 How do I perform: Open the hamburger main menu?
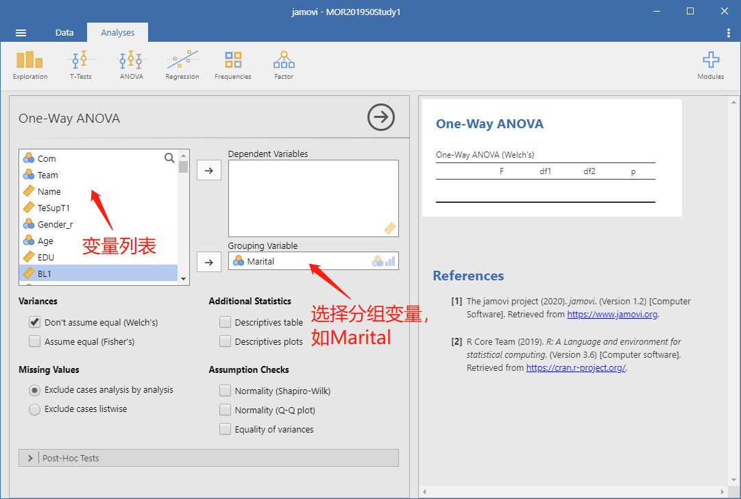[21, 33]
